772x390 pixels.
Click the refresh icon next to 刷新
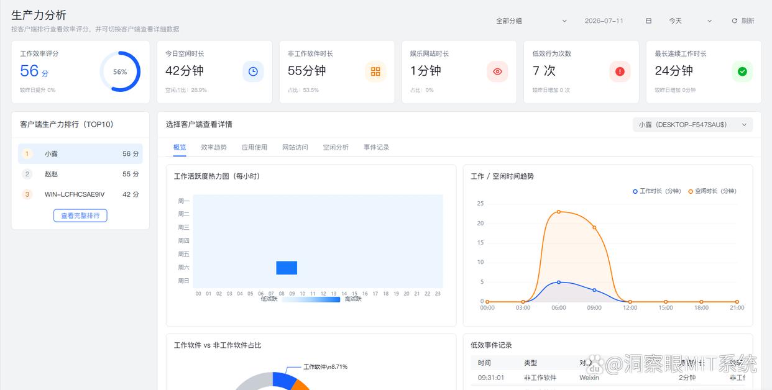point(734,21)
